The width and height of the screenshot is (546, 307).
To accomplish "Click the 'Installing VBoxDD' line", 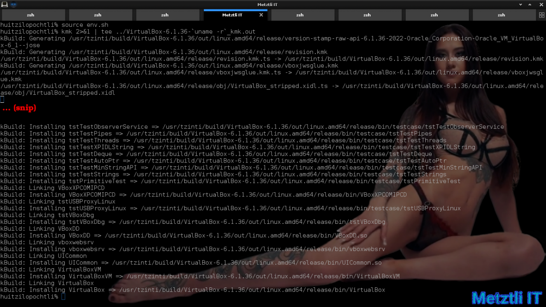I will click(184, 235).
